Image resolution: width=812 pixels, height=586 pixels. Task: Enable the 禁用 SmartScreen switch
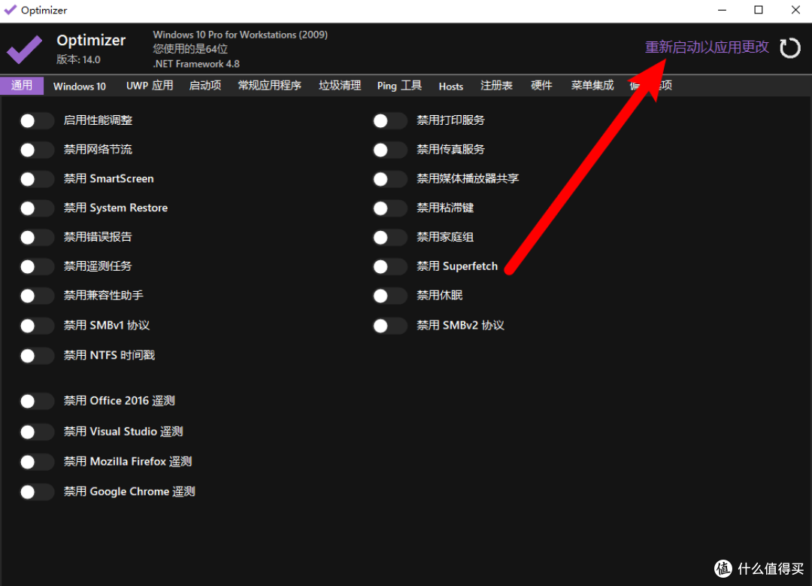point(37,179)
